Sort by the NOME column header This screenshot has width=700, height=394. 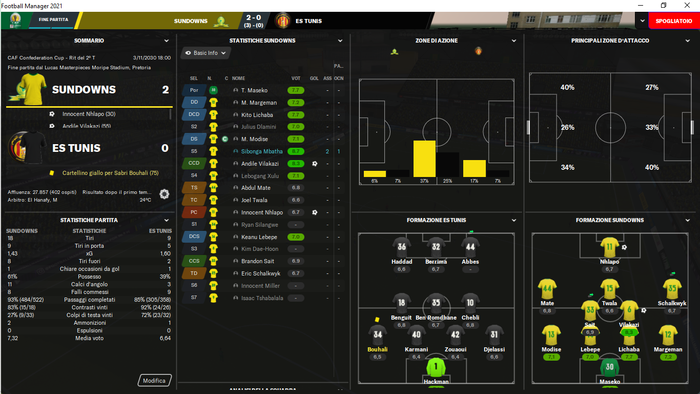[238, 78]
